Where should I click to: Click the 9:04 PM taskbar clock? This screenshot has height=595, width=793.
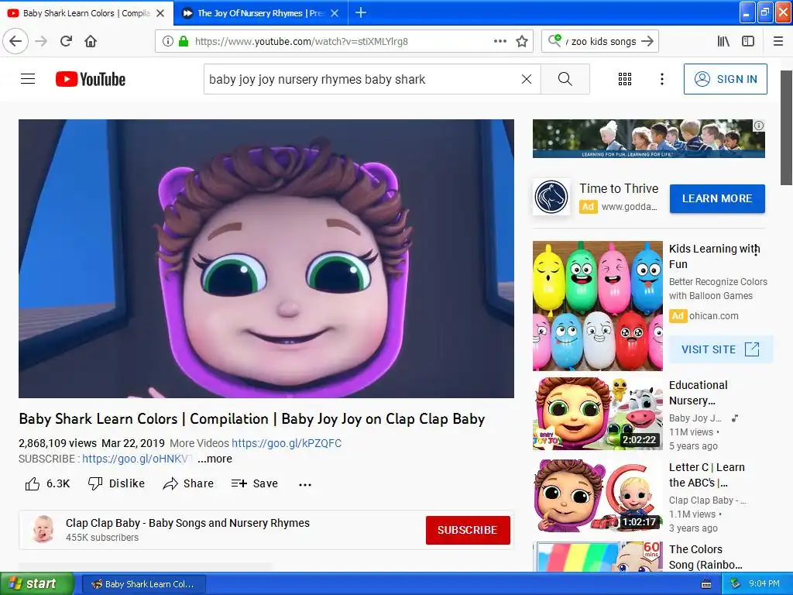(x=764, y=583)
